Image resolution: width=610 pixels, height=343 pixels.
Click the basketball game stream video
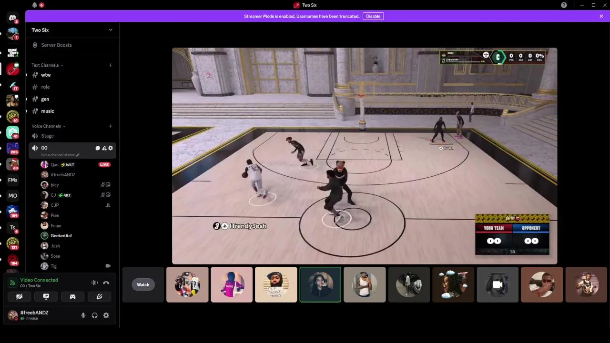[365, 156]
